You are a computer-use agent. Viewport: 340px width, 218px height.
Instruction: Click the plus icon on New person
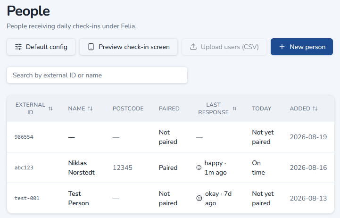(282, 47)
